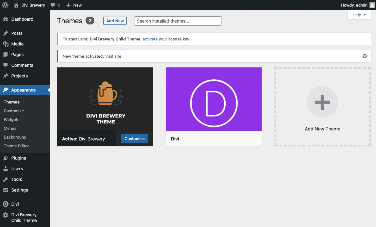The image size is (376, 227).
Task: Click the blue Customize button
Action: [x=135, y=139]
